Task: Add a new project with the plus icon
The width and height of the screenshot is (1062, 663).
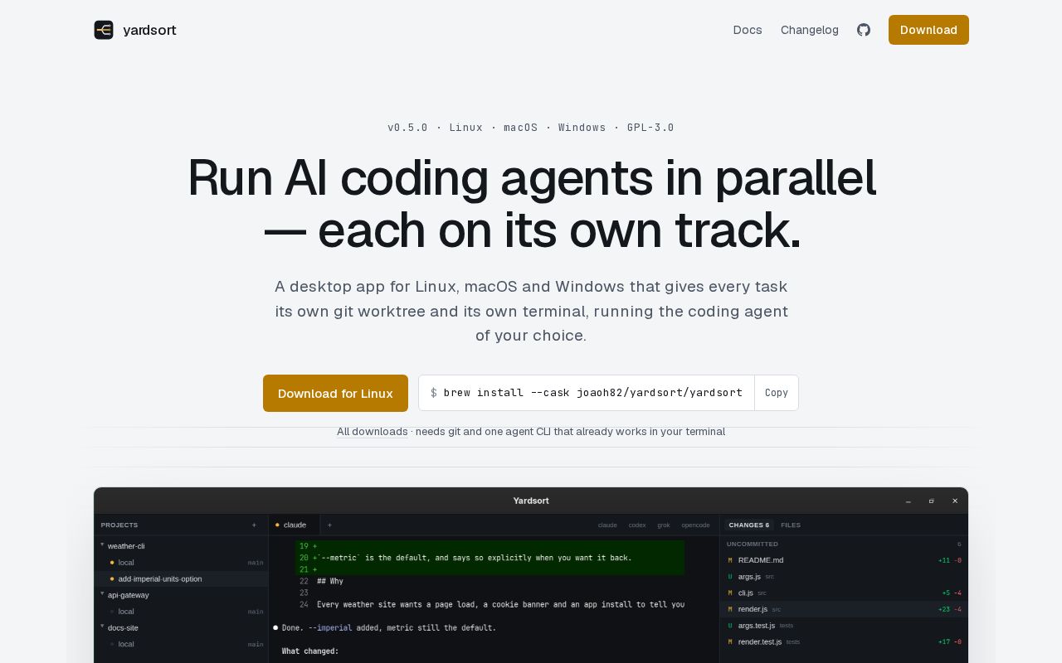Action: click(x=254, y=525)
